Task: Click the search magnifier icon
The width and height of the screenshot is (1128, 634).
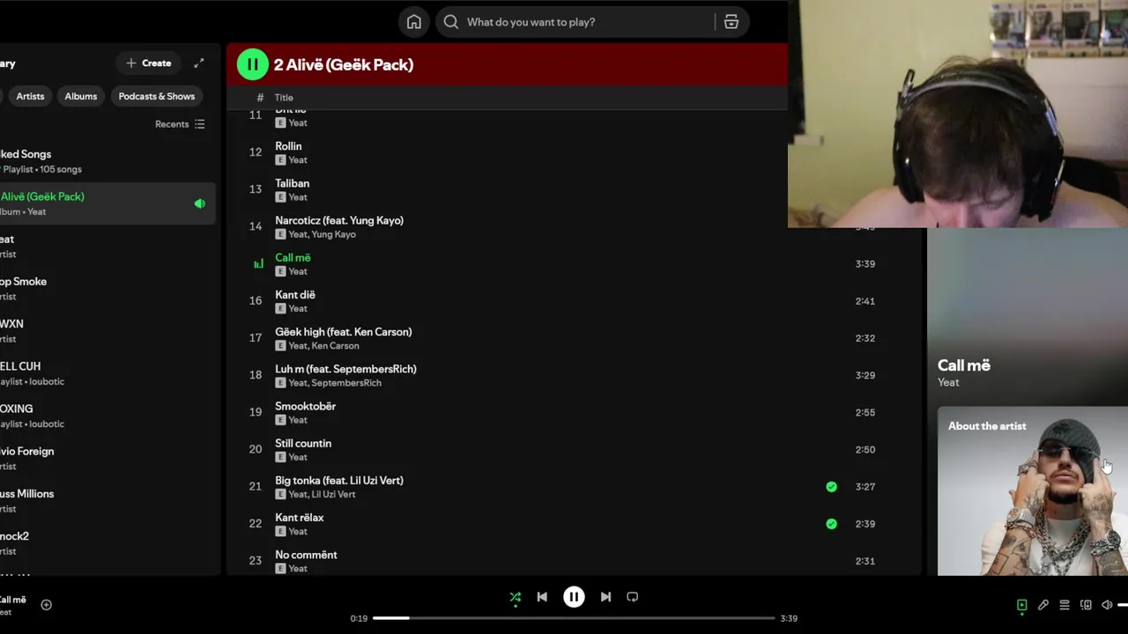Action: click(451, 22)
